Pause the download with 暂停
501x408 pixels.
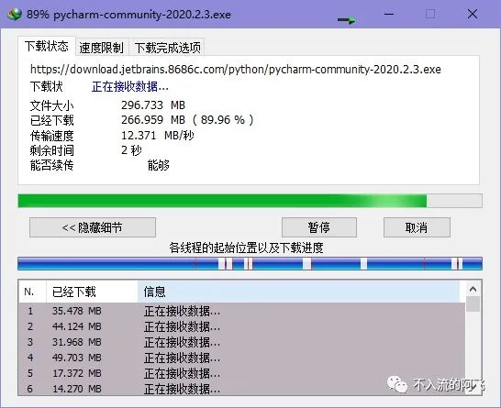tap(319, 227)
